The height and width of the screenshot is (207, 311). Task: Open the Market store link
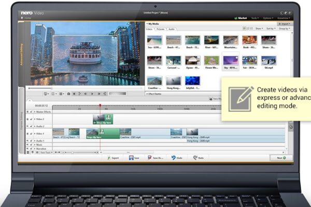241,18
